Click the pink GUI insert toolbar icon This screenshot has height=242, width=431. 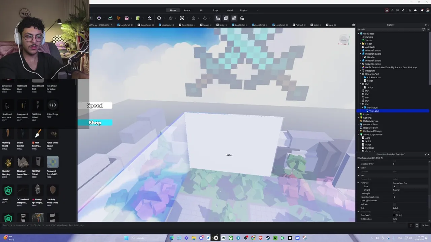[x=127, y=18]
